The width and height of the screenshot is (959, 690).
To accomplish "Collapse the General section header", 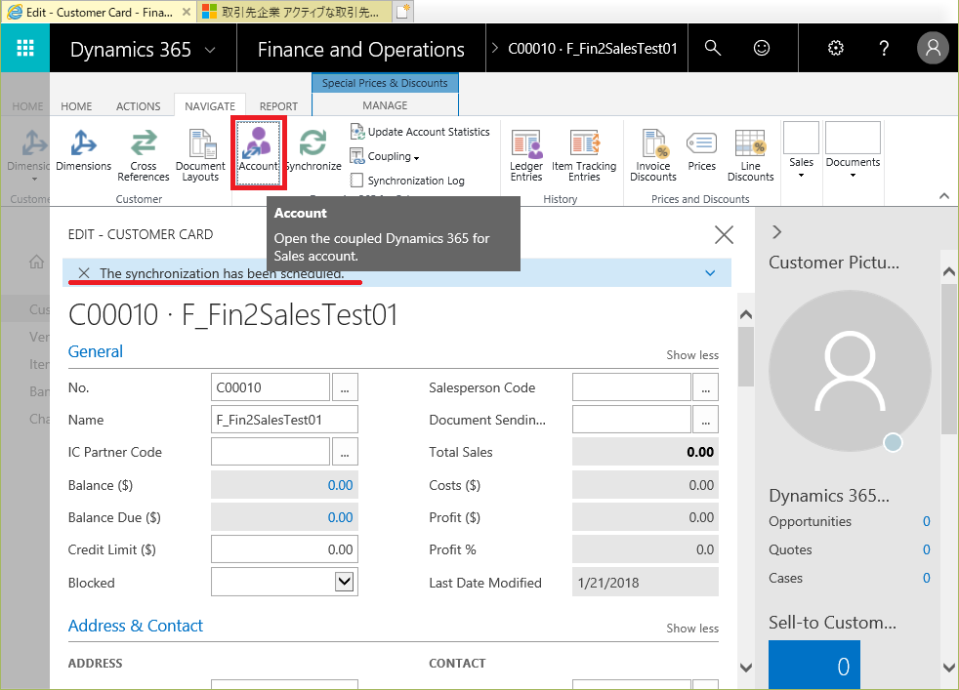I will (96, 351).
